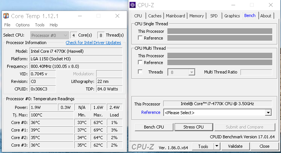Select the Bench tab

(x=250, y=15)
